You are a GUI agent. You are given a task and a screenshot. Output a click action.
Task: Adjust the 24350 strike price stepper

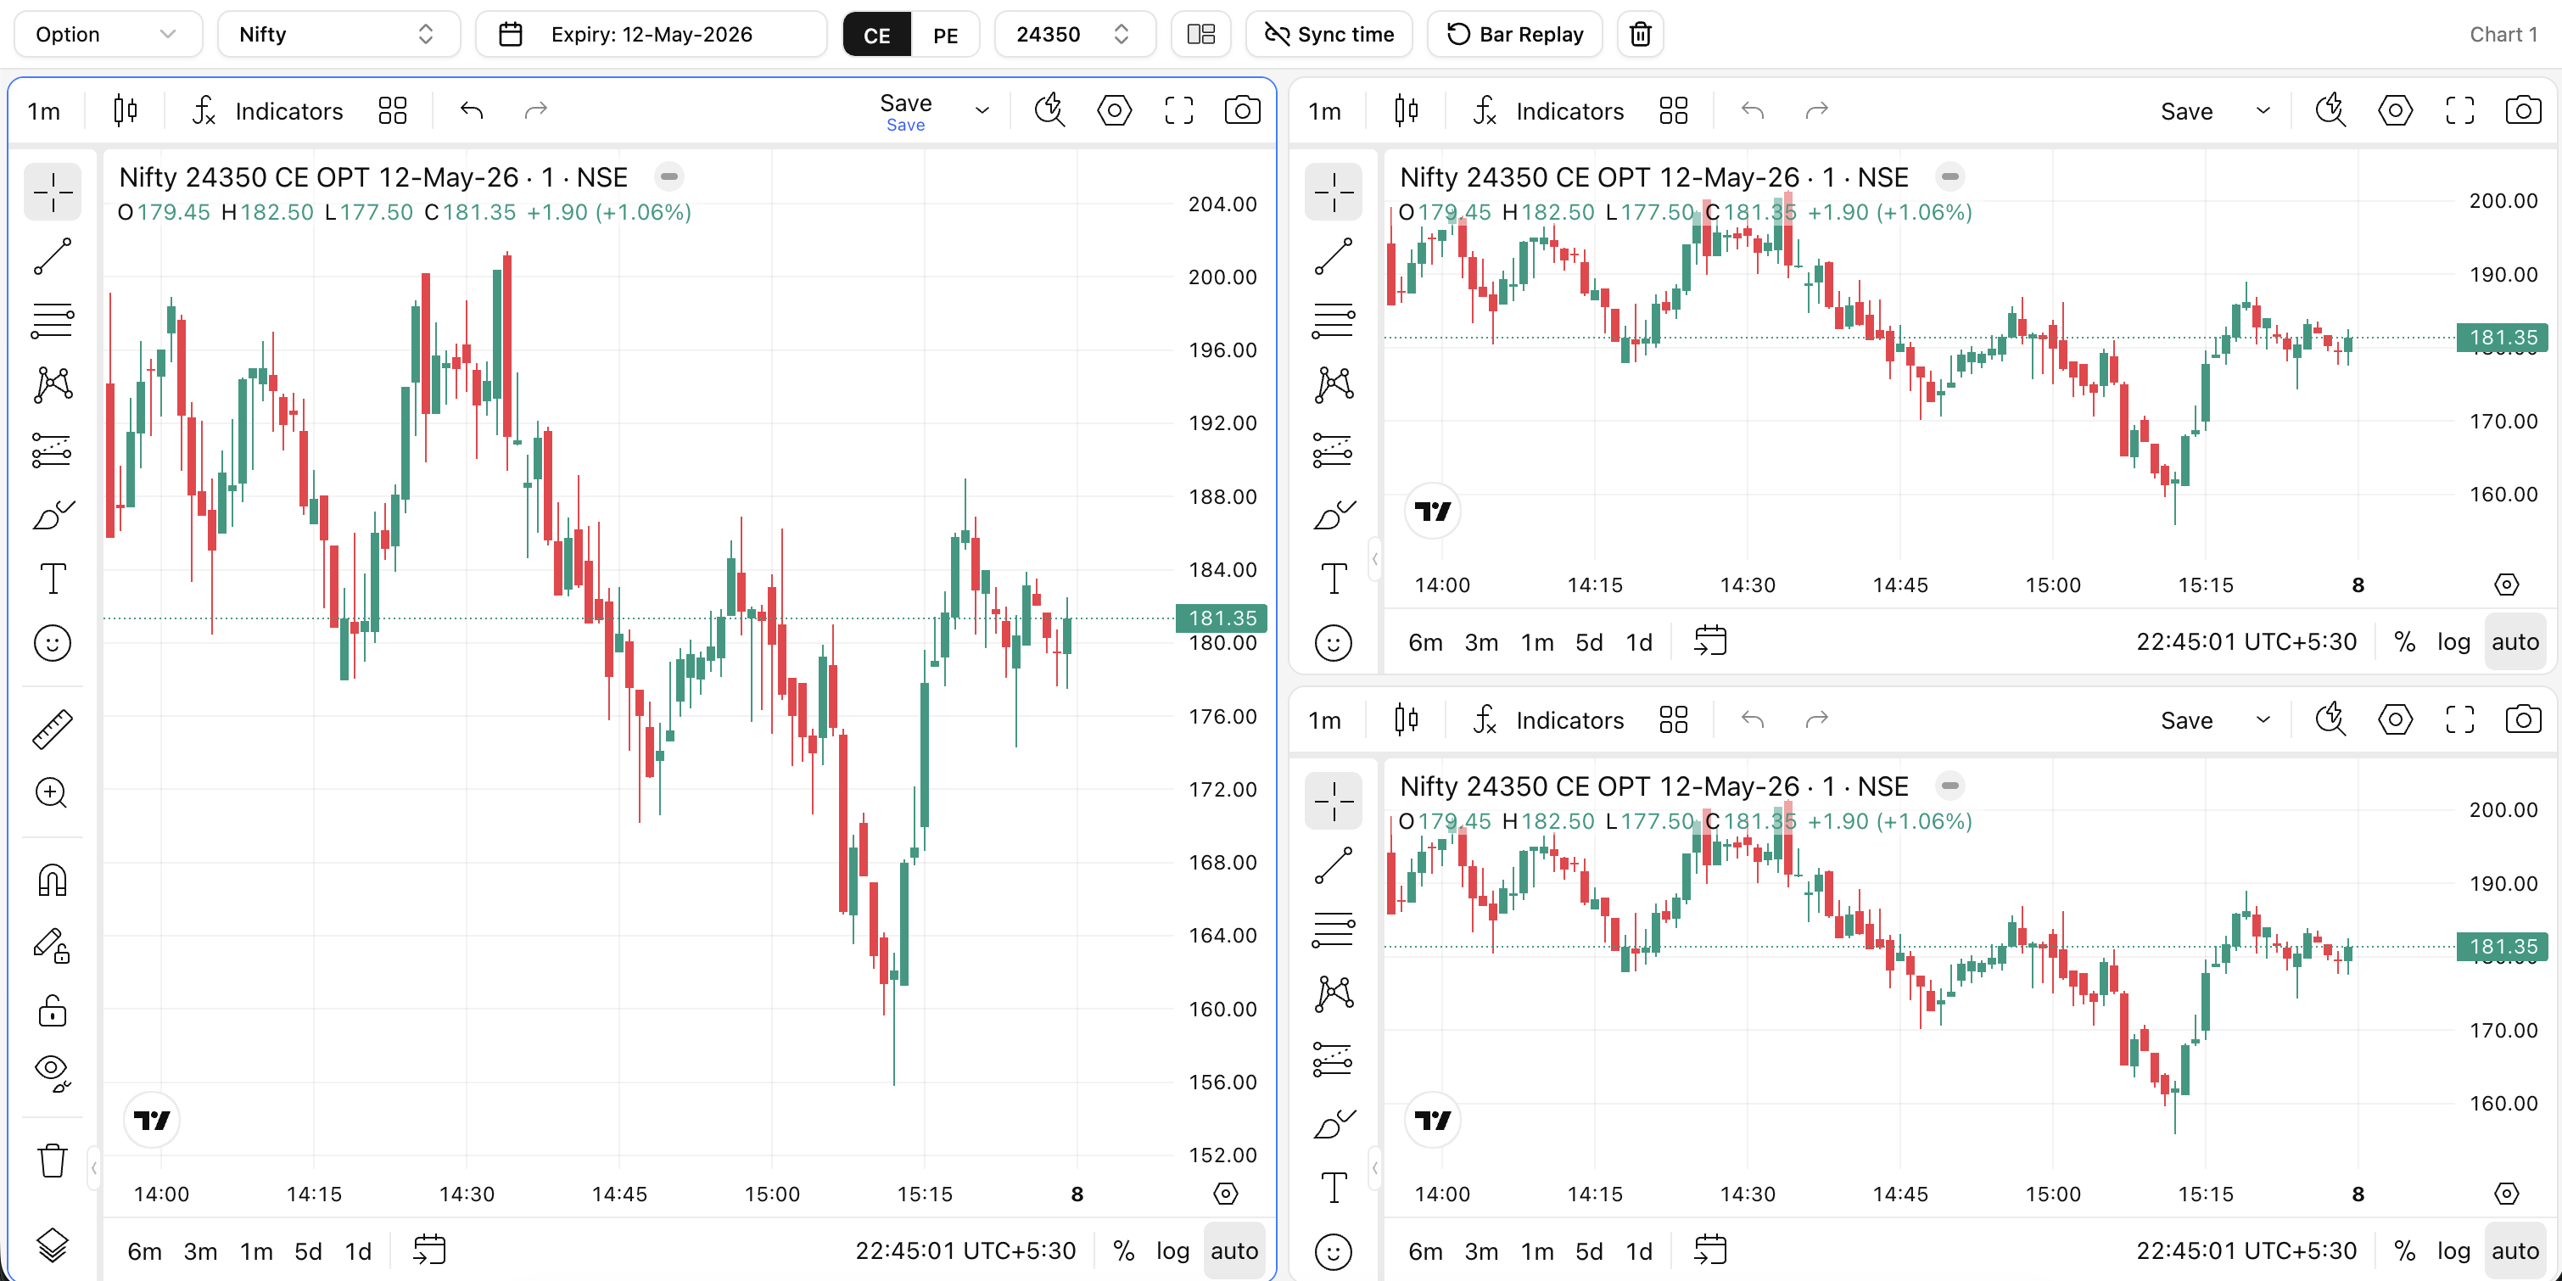(1121, 34)
